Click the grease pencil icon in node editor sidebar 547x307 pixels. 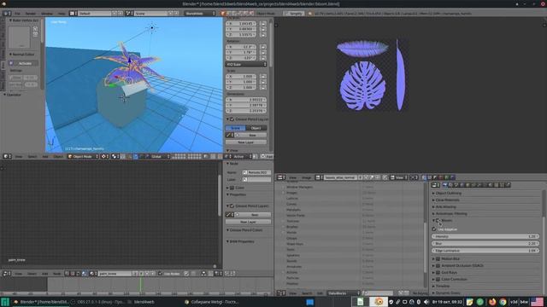pyautogui.click(x=230, y=215)
